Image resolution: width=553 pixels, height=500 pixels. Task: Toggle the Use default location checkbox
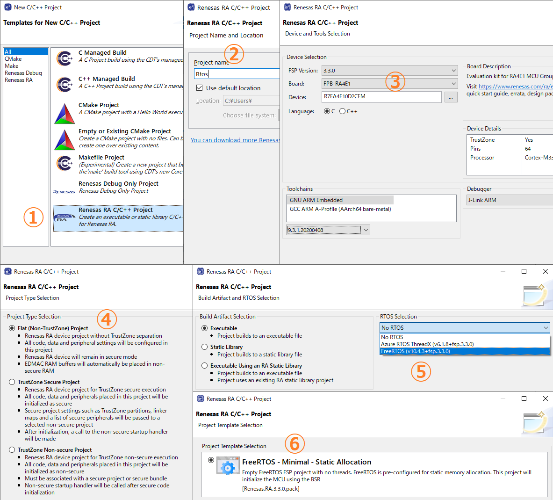point(199,88)
